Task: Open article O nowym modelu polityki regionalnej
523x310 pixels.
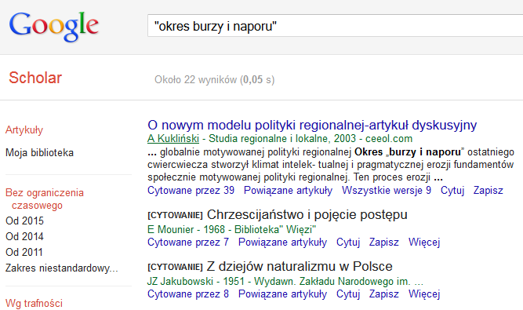Action: coord(312,125)
